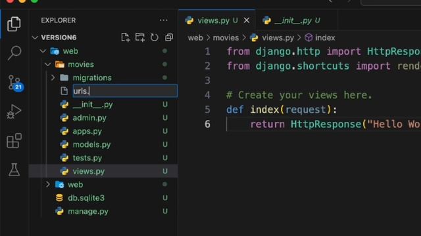Click the 'from django.shortcuts import' line
The image size is (421, 236).
click(x=324, y=66)
